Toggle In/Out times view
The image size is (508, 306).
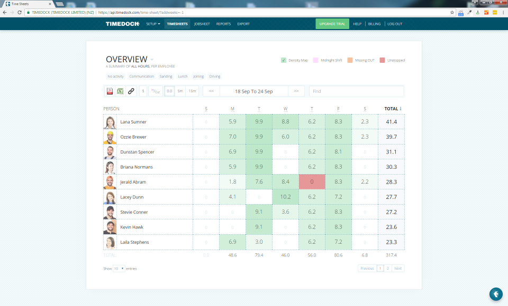tap(156, 91)
